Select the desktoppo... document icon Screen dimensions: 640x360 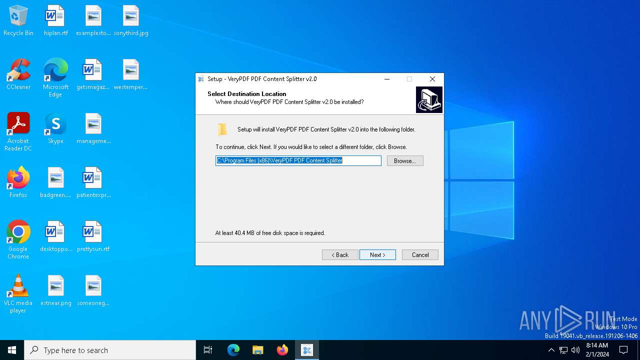(x=55, y=237)
